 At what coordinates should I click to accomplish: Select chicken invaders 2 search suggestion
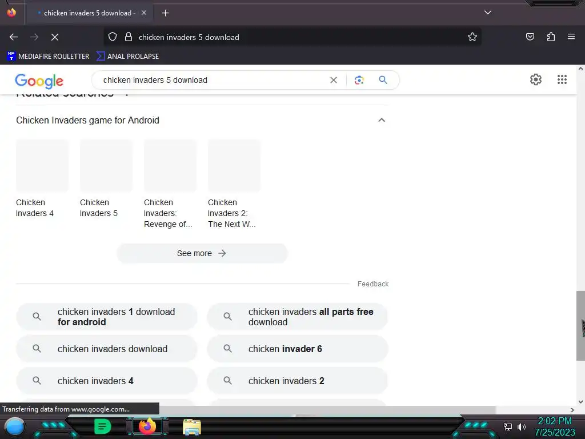(297, 381)
